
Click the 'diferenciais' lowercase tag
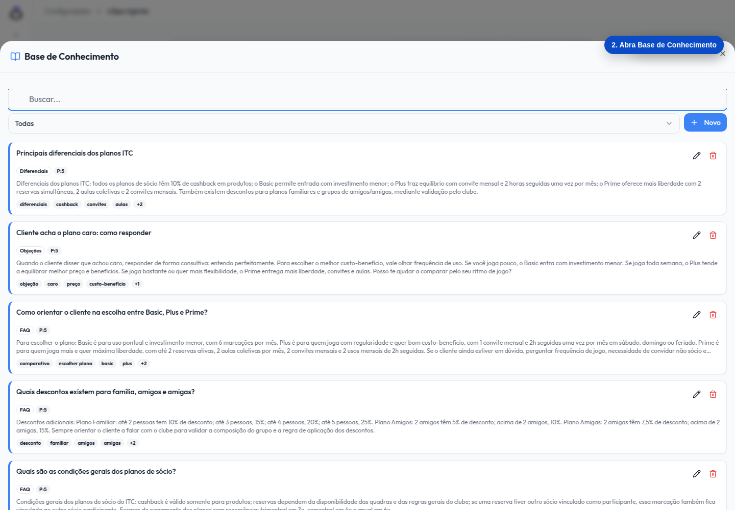[x=33, y=205]
